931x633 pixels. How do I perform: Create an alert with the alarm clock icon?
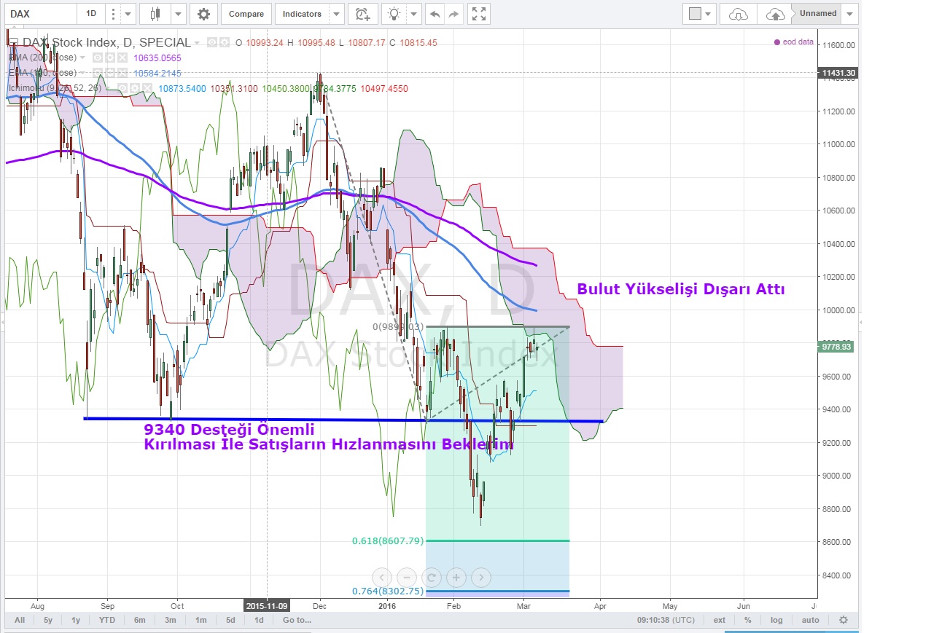362,14
